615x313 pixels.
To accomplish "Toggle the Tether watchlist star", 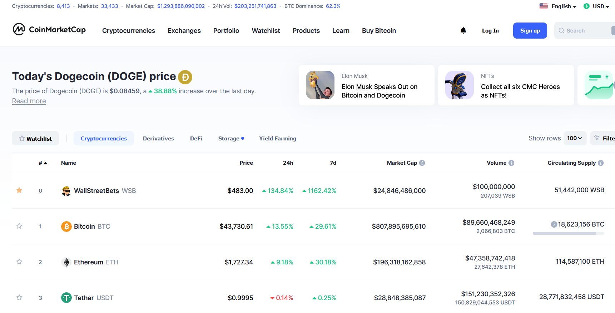I will click(x=19, y=297).
